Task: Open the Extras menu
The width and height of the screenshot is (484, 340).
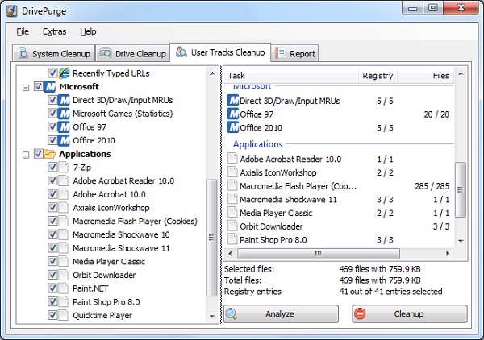Action: click(x=54, y=31)
